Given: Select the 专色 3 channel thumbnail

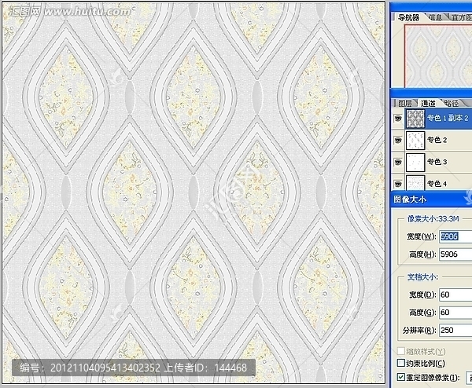Looking at the screenshot, I should [415, 163].
